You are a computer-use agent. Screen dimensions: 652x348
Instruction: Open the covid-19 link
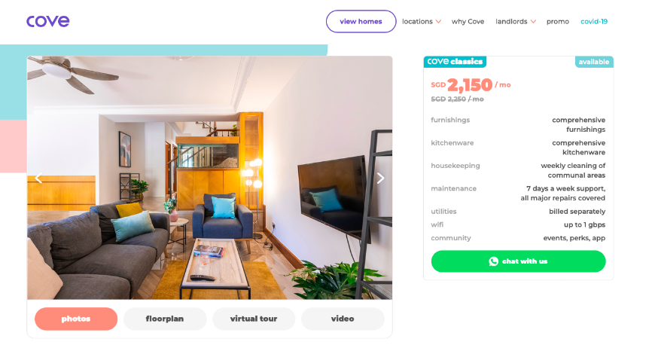pyautogui.click(x=594, y=22)
